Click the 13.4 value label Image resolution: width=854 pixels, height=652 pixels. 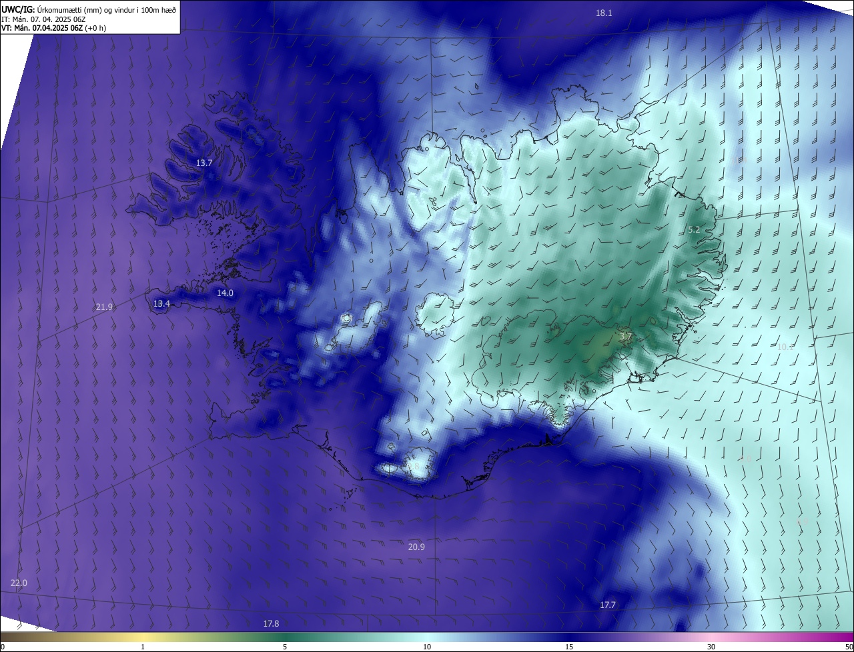point(161,303)
